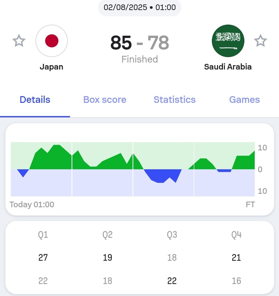The height and width of the screenshot is (296, 279).
Task: Switch to the Box score tab
Action: (105, 100)
